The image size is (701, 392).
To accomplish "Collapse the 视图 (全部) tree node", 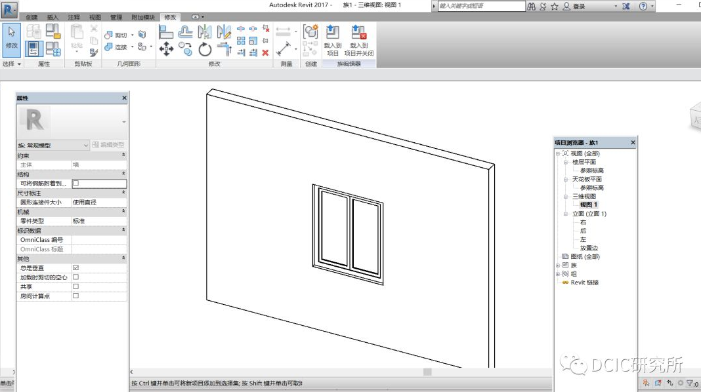I will point(557,153).
